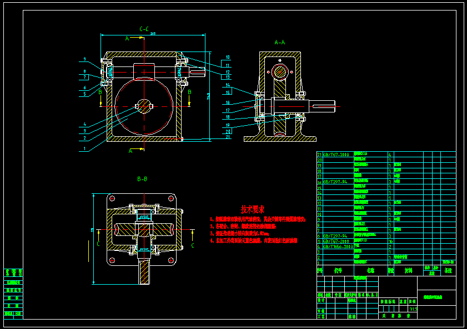
Task: Click technical requirement line 4 in red
Action: pyautogui.click(x=254, y=240)
